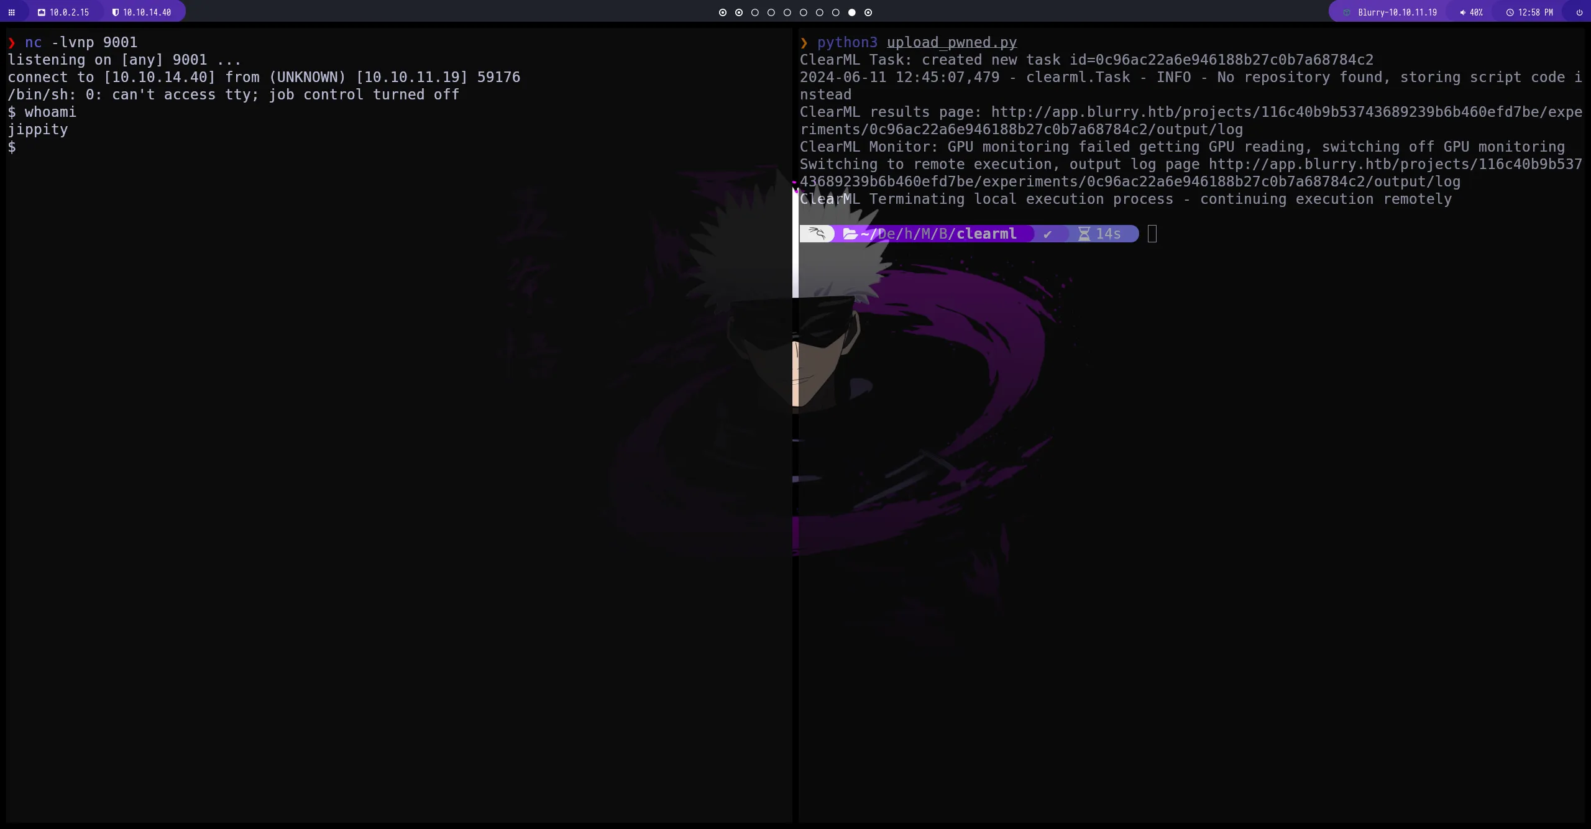
Task: Click the Blurry-10.10.11.19 target label
Action: [1397, 12]
